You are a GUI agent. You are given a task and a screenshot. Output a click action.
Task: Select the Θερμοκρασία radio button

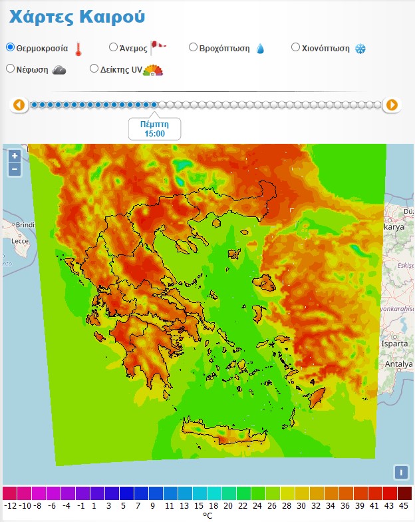click(10, 47)
